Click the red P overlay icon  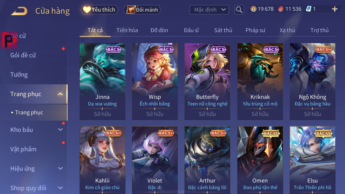[x=9, y=40]
